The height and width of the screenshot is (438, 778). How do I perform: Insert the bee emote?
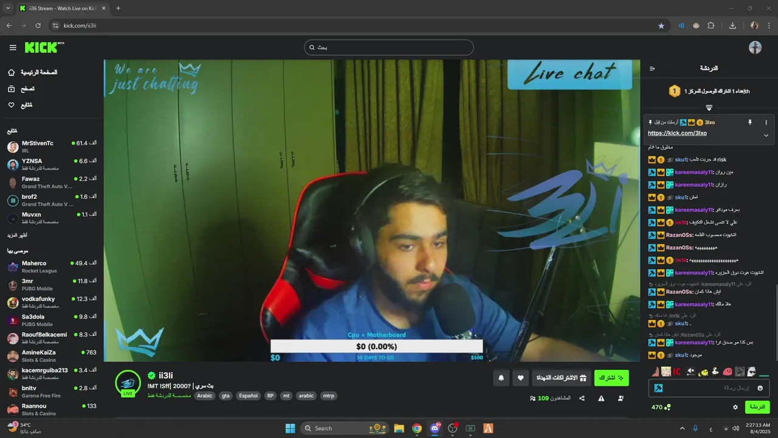click(703, 372)
